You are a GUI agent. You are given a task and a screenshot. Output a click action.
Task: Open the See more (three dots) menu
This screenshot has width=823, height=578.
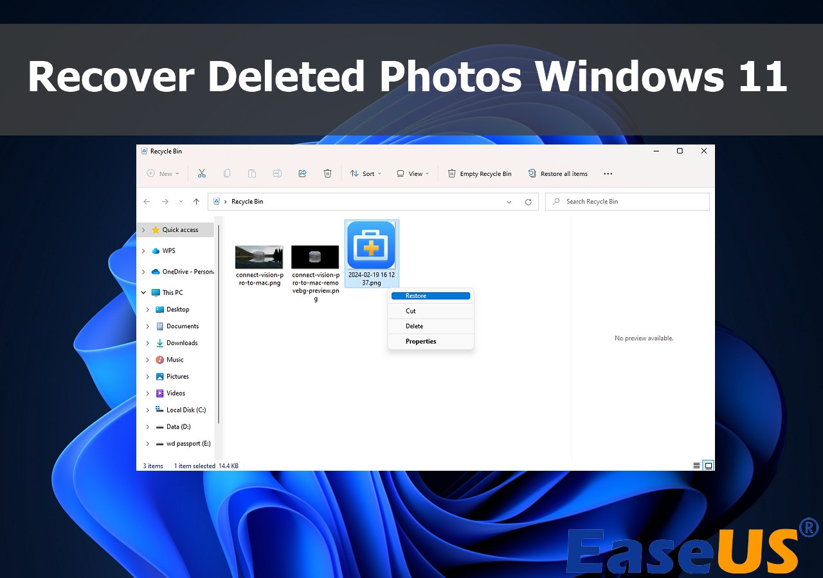pos(608,173)
